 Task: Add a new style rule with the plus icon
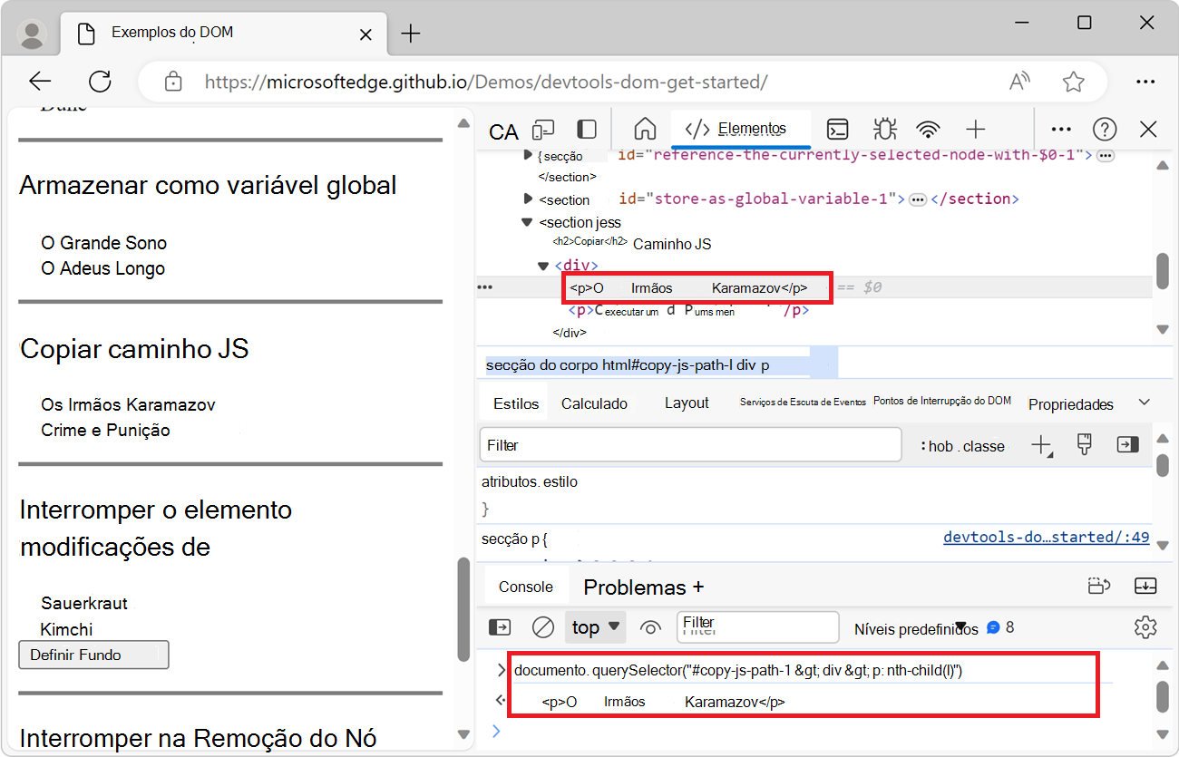tap(1042, 444)
